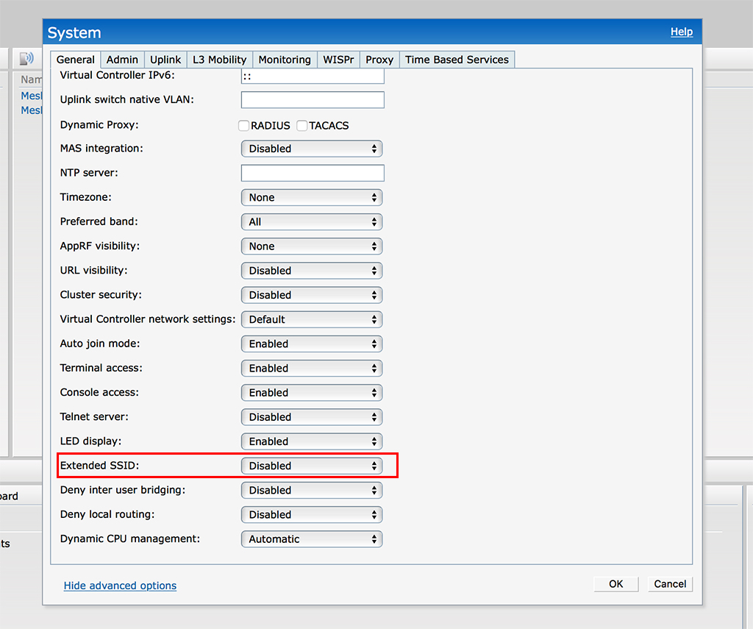This screenshot has height=629, width=753.
Task: Click the wireless access point icon in sidebar
Action: pyautogui.click(x=28, y=58)
